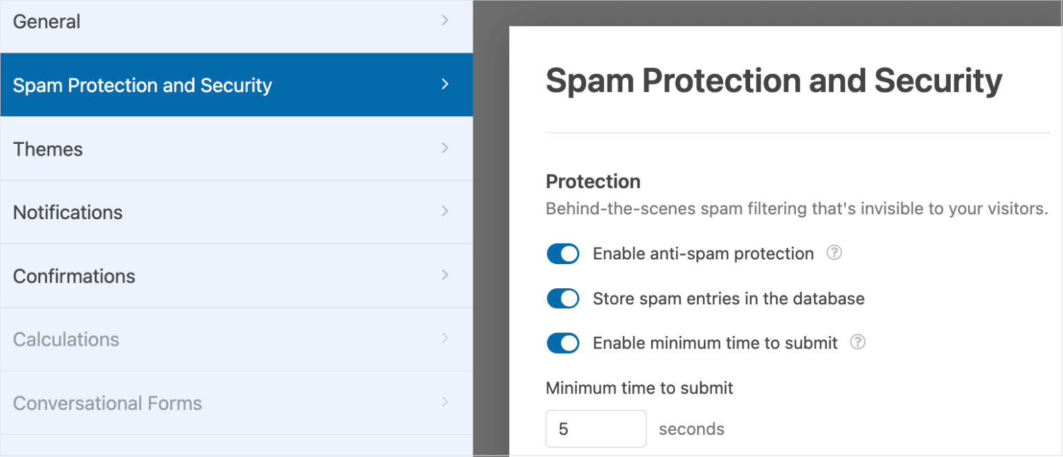The image size is (1063, 457).
Task: Go to the Notifications settings
Action: coord(68,213)
